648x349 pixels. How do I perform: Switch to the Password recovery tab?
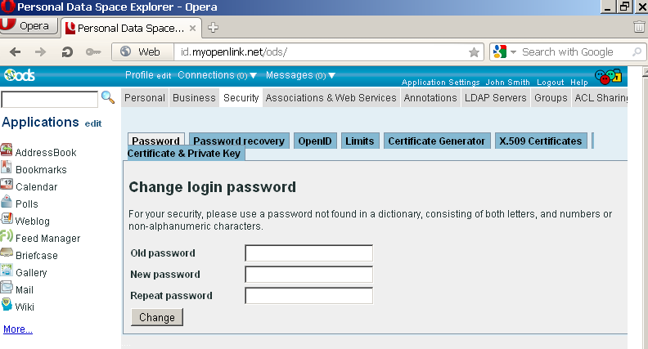tap(239, 141)
